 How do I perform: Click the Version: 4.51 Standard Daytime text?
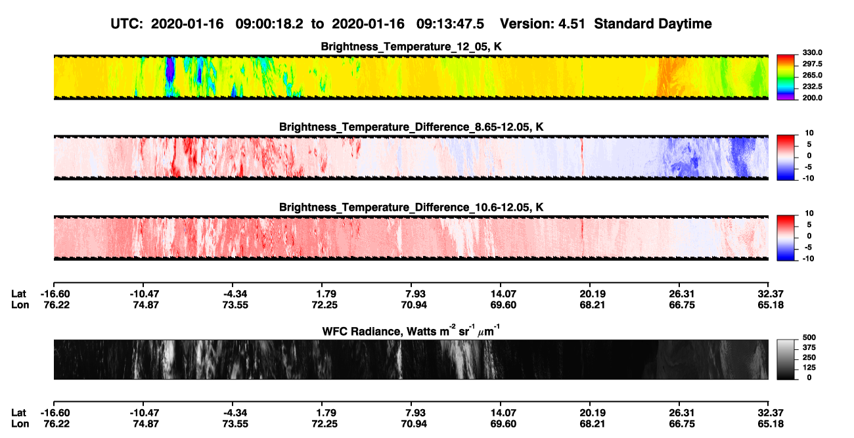606,24
